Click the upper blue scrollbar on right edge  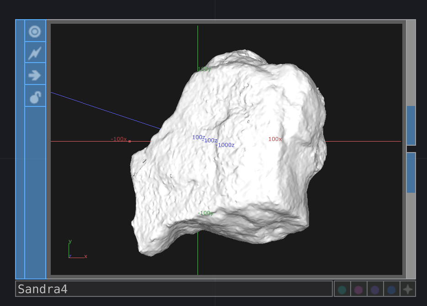[411, 126]
